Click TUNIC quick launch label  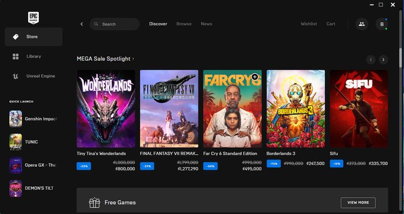[x=31, y=142]
